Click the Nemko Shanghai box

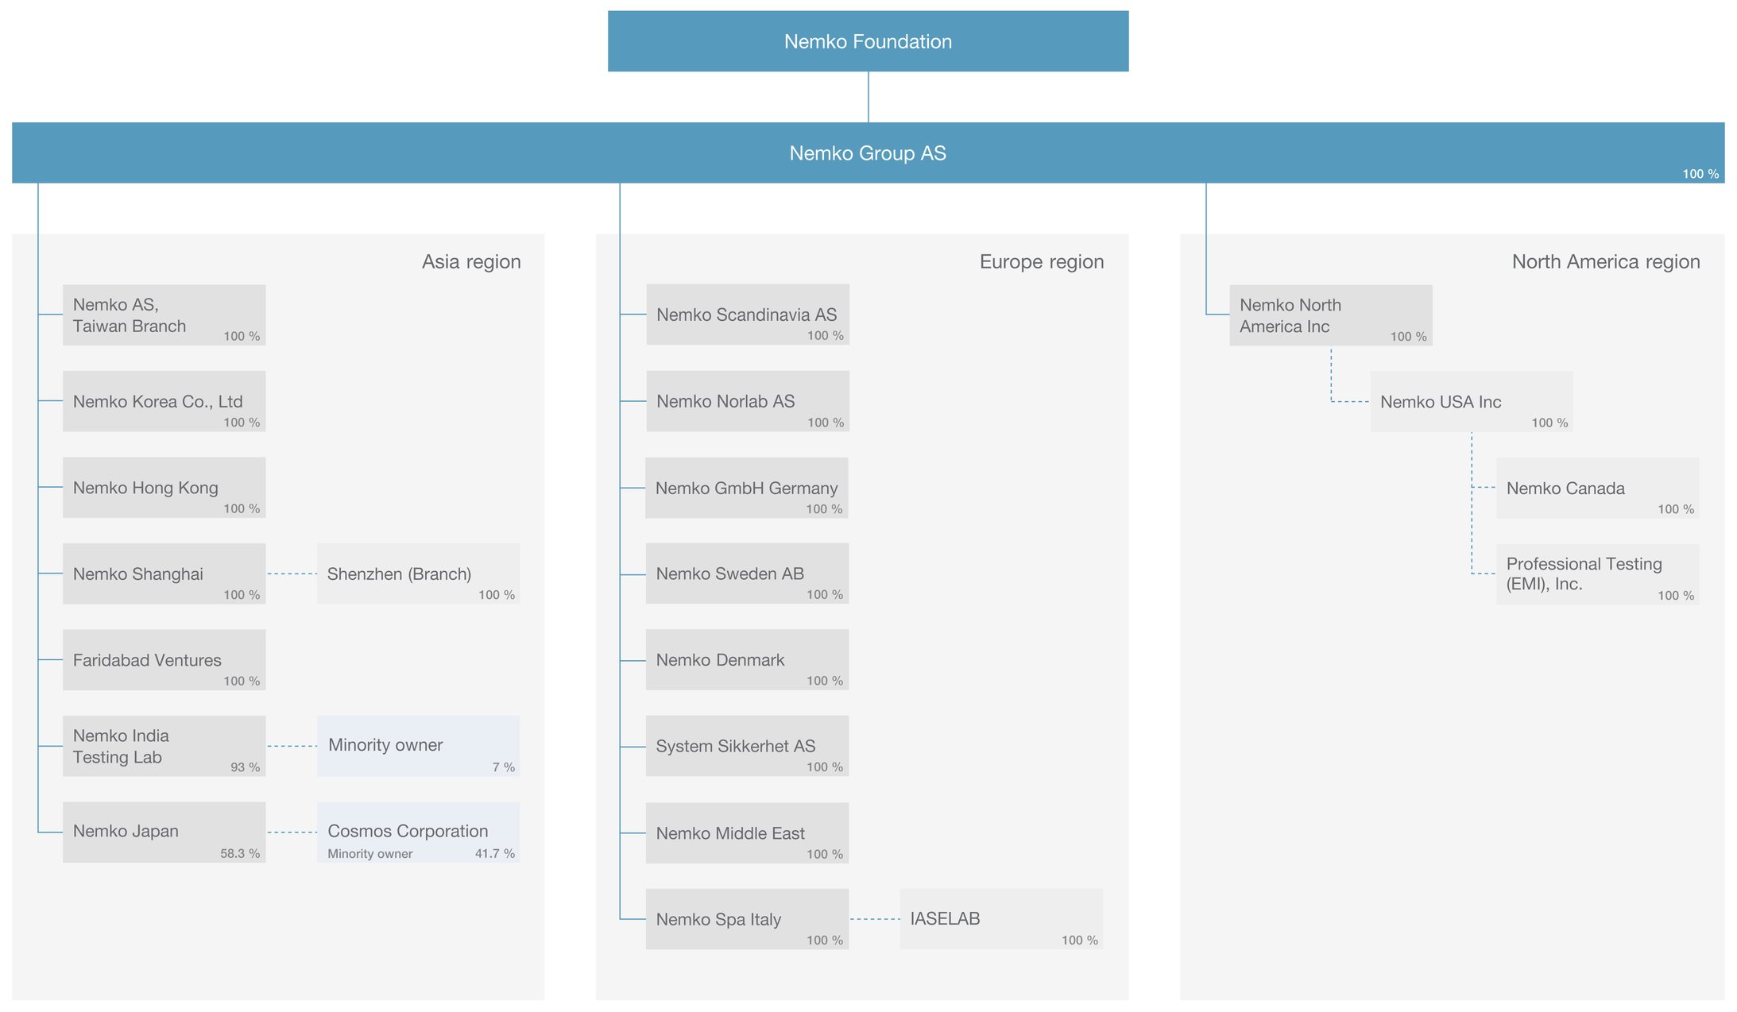164,574
